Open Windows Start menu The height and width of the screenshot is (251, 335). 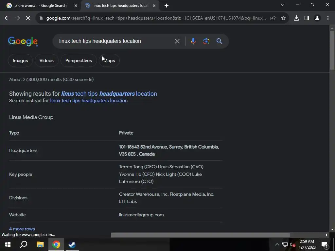pyautogui.click(x=8, y=244)
